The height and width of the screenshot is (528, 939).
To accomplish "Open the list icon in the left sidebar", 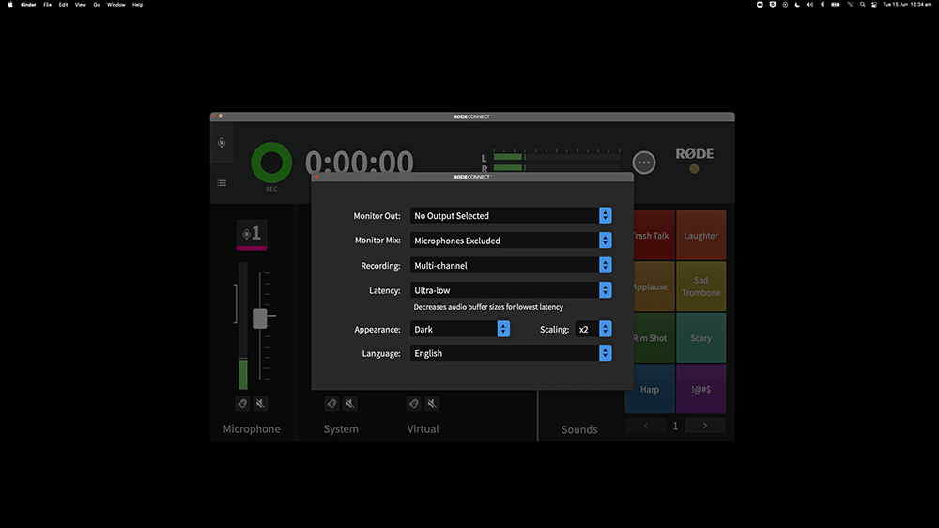I will point(222,183).
